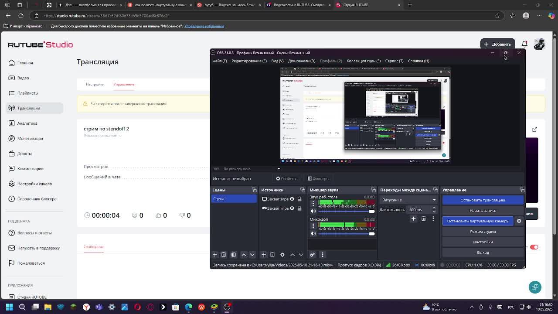
Task: Open the Затухание transition dropdown
Action: [408, 200]
